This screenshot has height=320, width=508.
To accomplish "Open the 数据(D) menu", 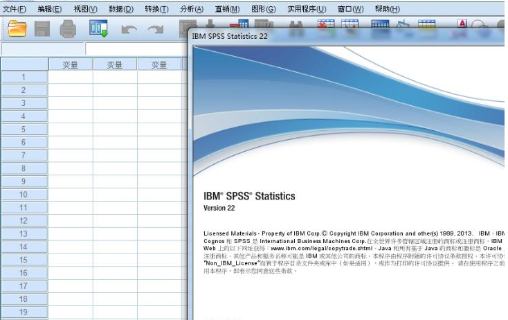I will click(x=121, y=9).
